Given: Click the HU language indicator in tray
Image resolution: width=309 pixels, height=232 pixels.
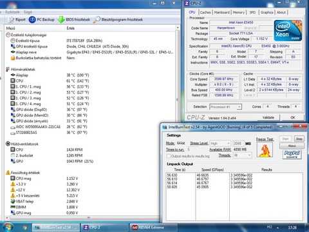Looking at the screenshot, I should pos(269,227).
